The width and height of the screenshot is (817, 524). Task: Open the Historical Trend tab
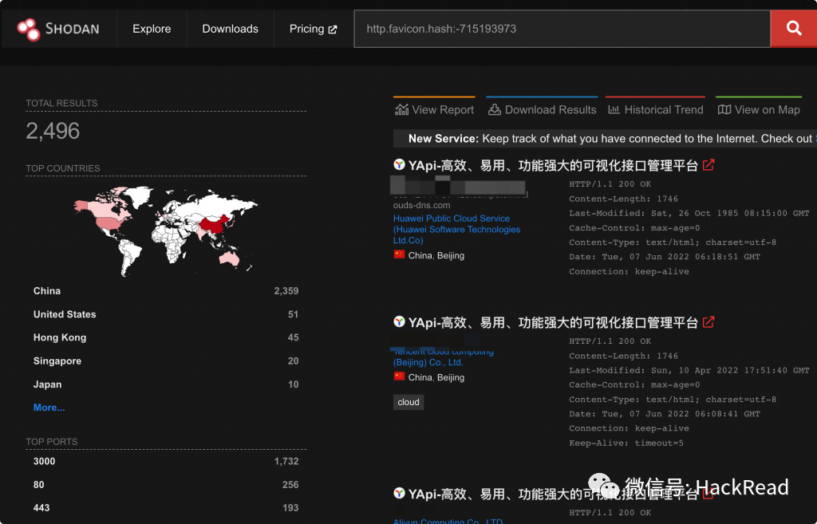[x=656, y=109]
